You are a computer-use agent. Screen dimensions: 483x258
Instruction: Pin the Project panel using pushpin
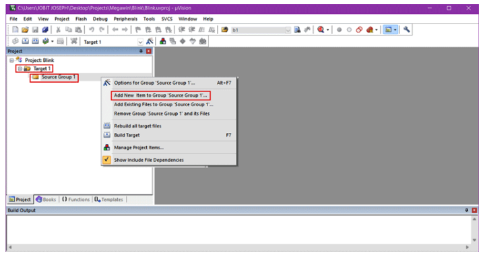coord(141,51)
